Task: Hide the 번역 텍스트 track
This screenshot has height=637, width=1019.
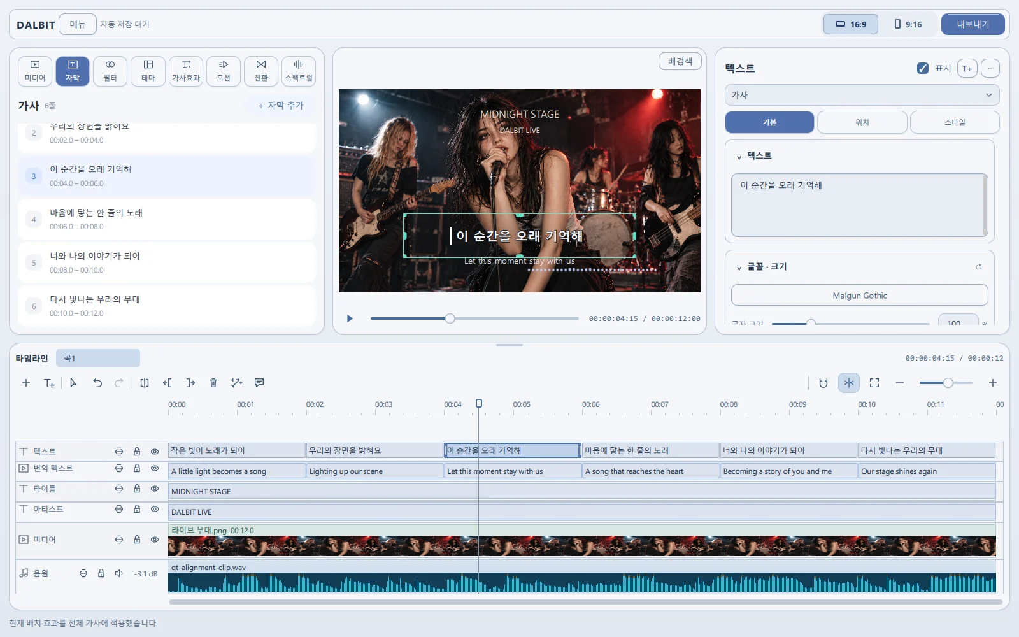Action: coord(155,468)
